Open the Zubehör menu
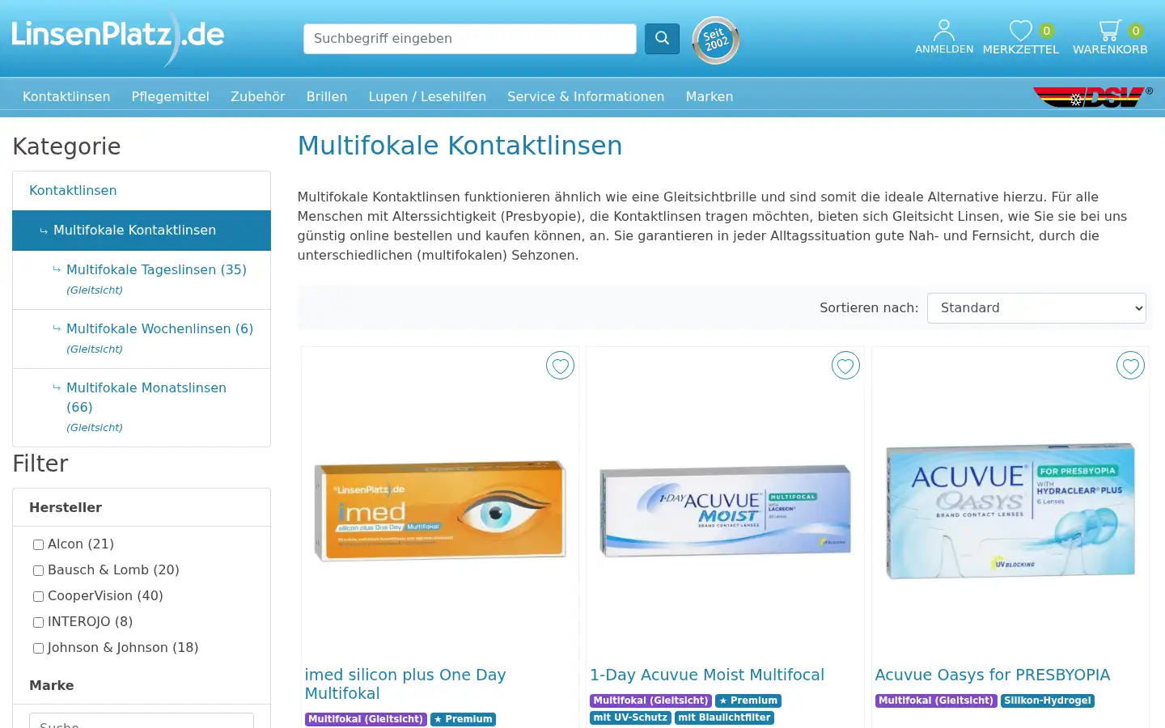The width and height of the screenshot is (1165, 728). [x=257, y=96]
